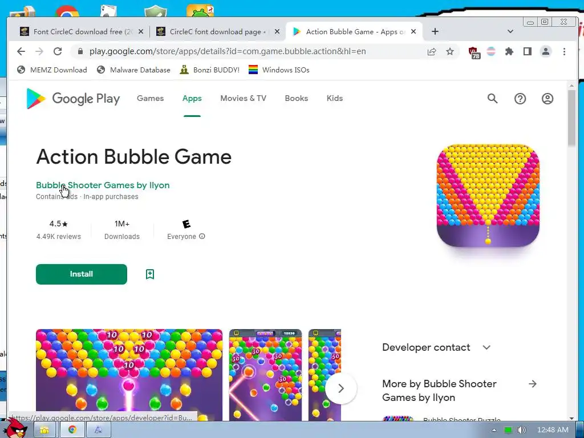The width and height of the screenshot is (584, 438).
Task: Click the forward navigation arrow
Action: [x=39, y=51]
